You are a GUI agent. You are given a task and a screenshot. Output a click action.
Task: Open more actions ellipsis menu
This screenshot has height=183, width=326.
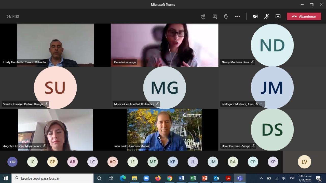238,17
